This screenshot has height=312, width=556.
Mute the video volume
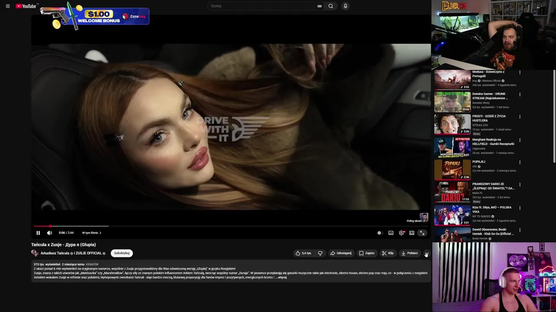coord(50,233)
